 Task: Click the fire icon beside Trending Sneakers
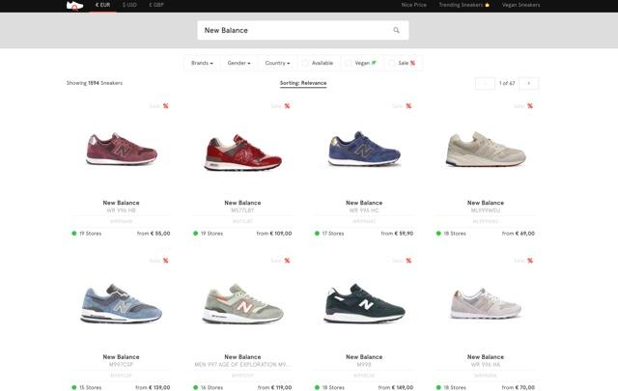point(487,5)
